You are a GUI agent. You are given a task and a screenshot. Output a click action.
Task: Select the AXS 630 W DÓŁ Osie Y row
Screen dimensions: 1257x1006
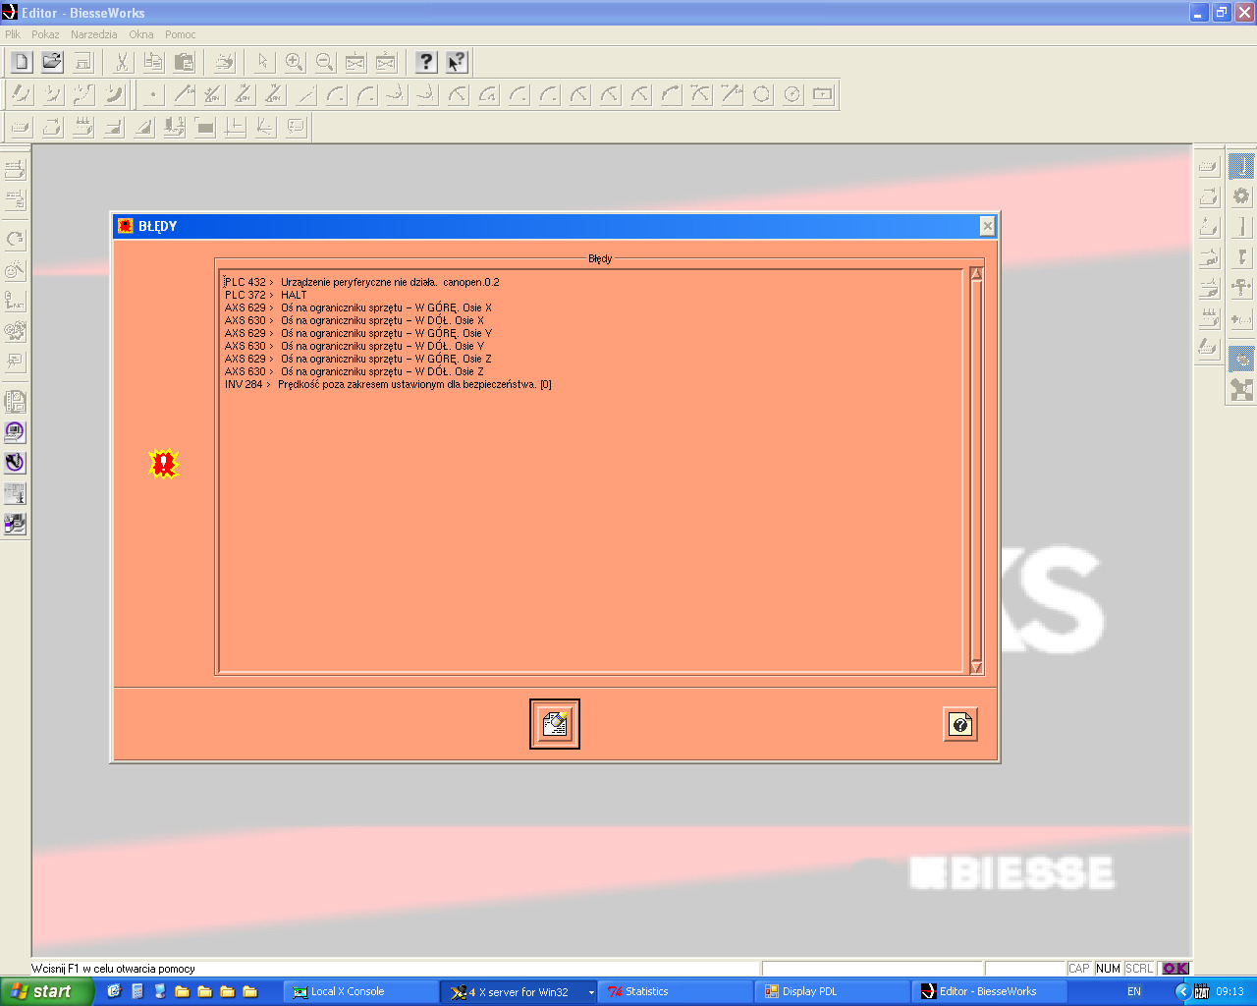point(354,346)
